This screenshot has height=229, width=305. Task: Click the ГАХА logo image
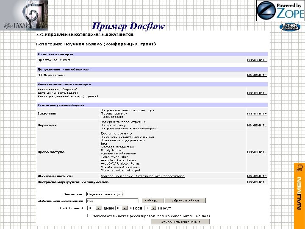coord(24,15)
